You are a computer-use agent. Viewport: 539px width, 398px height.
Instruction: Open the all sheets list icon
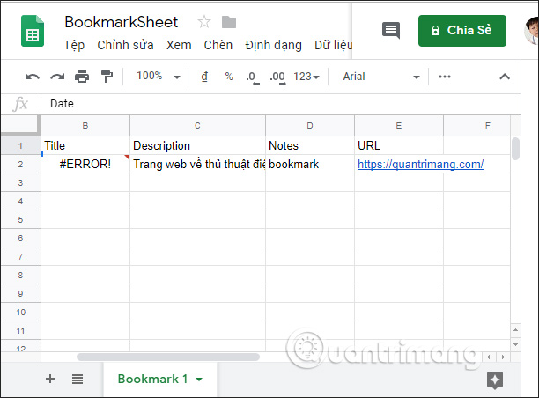tap(78, 379)
